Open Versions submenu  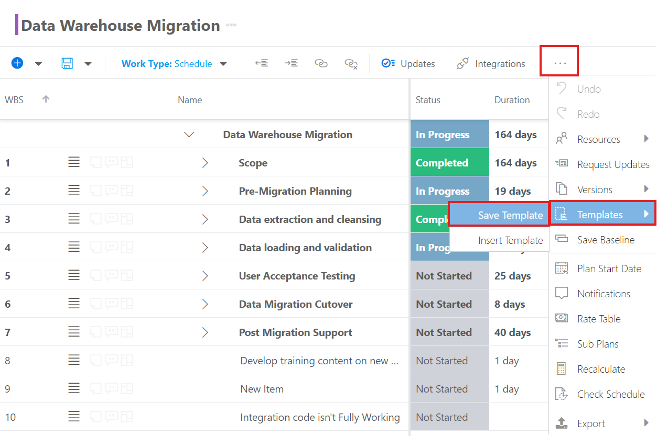[x=602, y=189]
